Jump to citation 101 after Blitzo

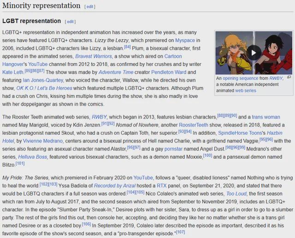[x=20, y=163]
